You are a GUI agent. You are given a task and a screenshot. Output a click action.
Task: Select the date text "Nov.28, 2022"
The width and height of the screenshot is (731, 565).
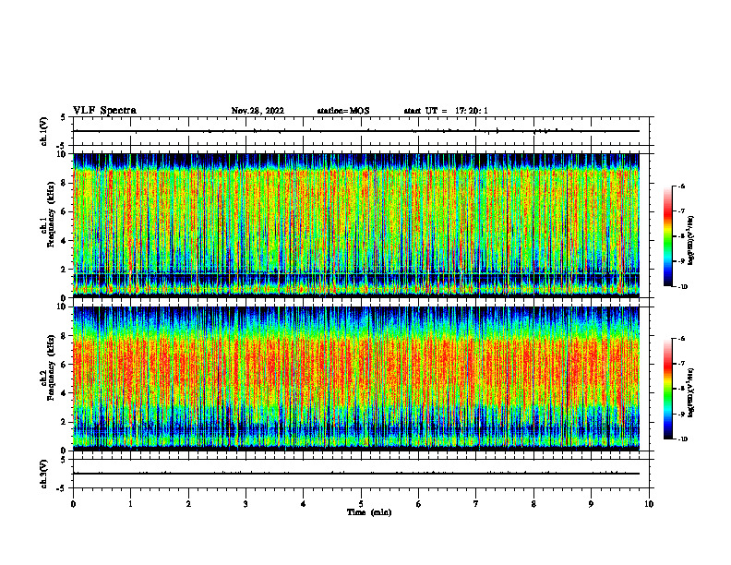tap(258, 111)
